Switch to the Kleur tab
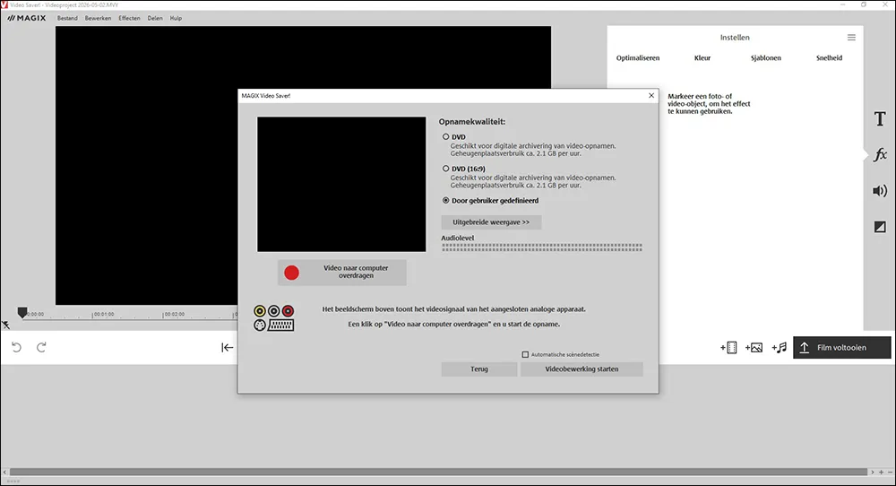Viewport: 896px width, 486px height. pyautogui.click(x=702, y=57)
